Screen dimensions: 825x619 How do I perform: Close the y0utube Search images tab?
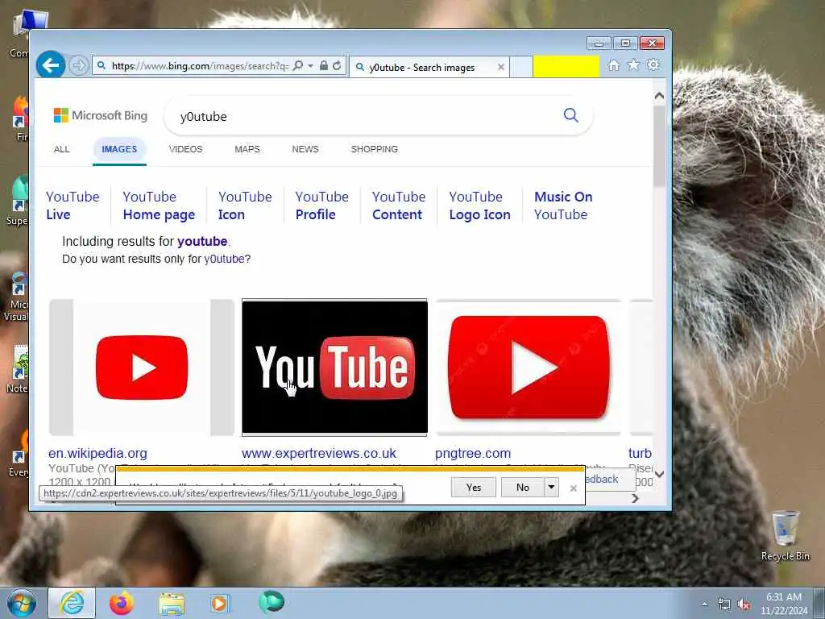(x=501, y=67)
